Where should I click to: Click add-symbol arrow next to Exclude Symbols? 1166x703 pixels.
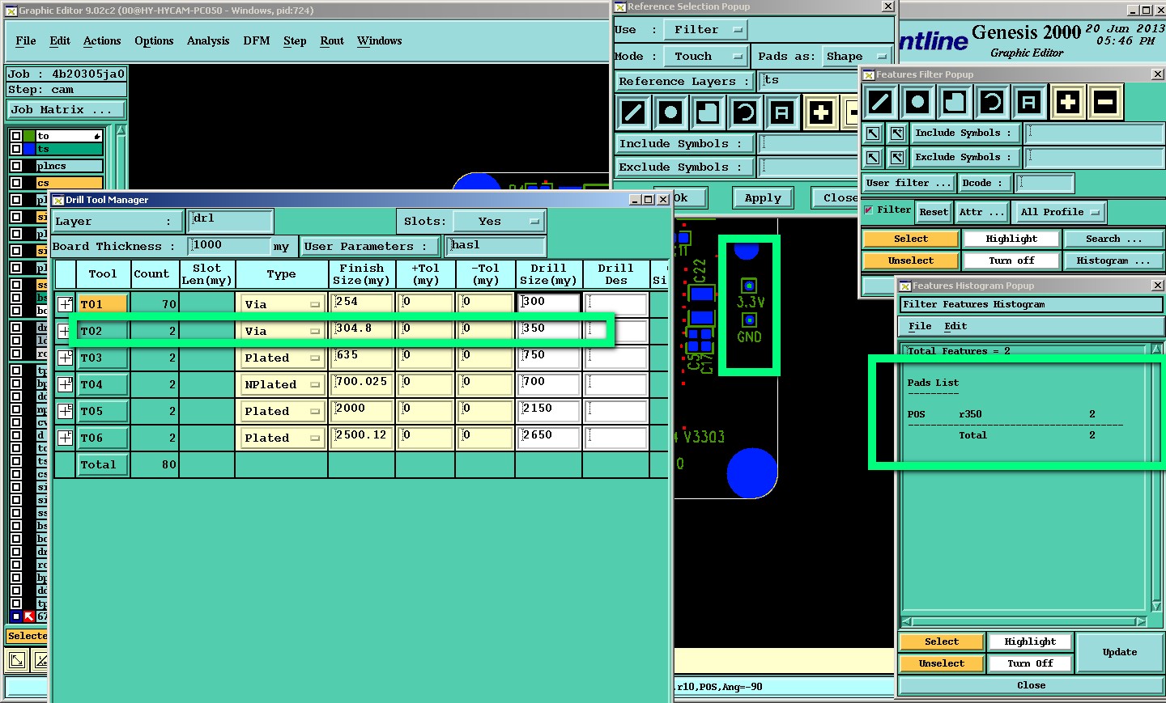[x=897, y=158]
